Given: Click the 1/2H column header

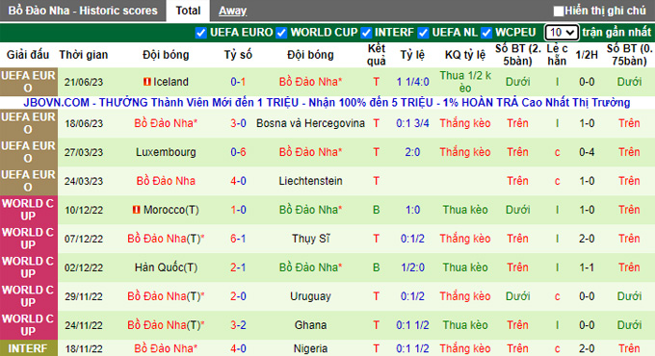Looking at the screenshot, I should click(587, 55).
